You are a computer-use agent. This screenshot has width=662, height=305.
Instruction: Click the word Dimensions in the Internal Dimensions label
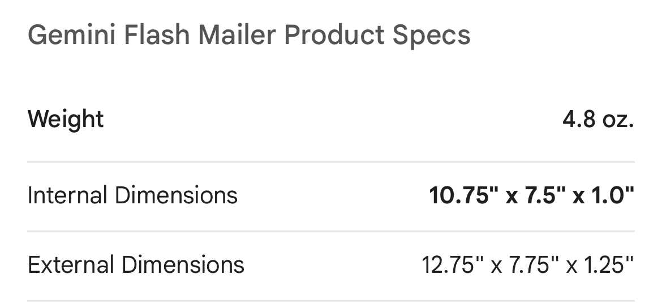(176, 195)
